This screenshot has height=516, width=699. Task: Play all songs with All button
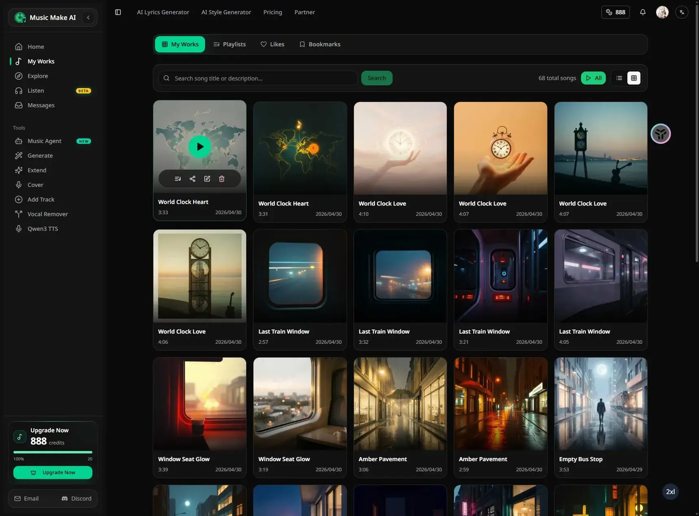[x=593, y=78]
